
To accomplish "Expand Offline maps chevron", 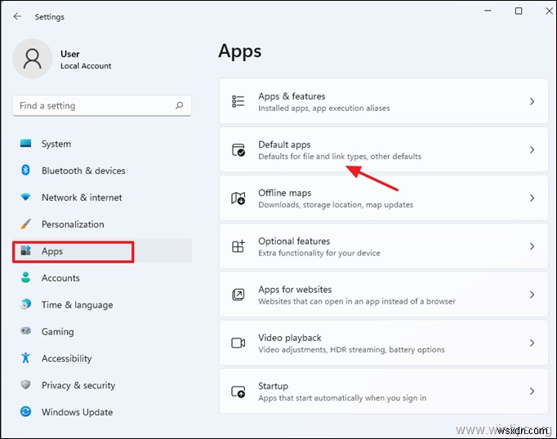I will 532,198.
